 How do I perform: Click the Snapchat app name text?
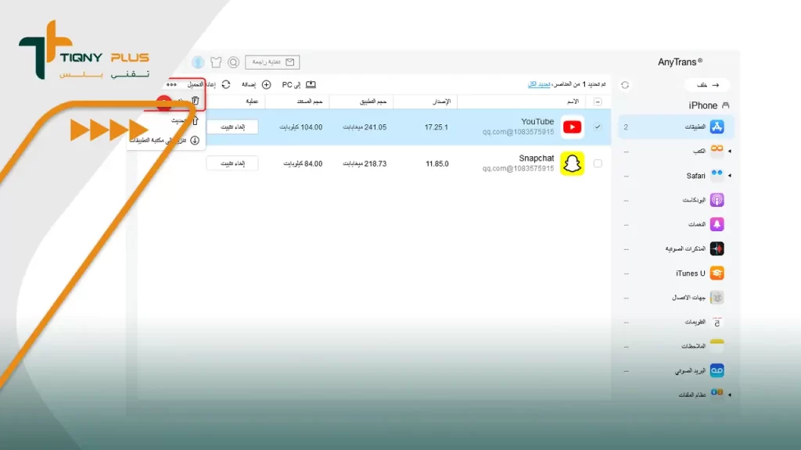[x=537, y=158]
